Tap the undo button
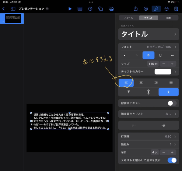 coord(146,9)
